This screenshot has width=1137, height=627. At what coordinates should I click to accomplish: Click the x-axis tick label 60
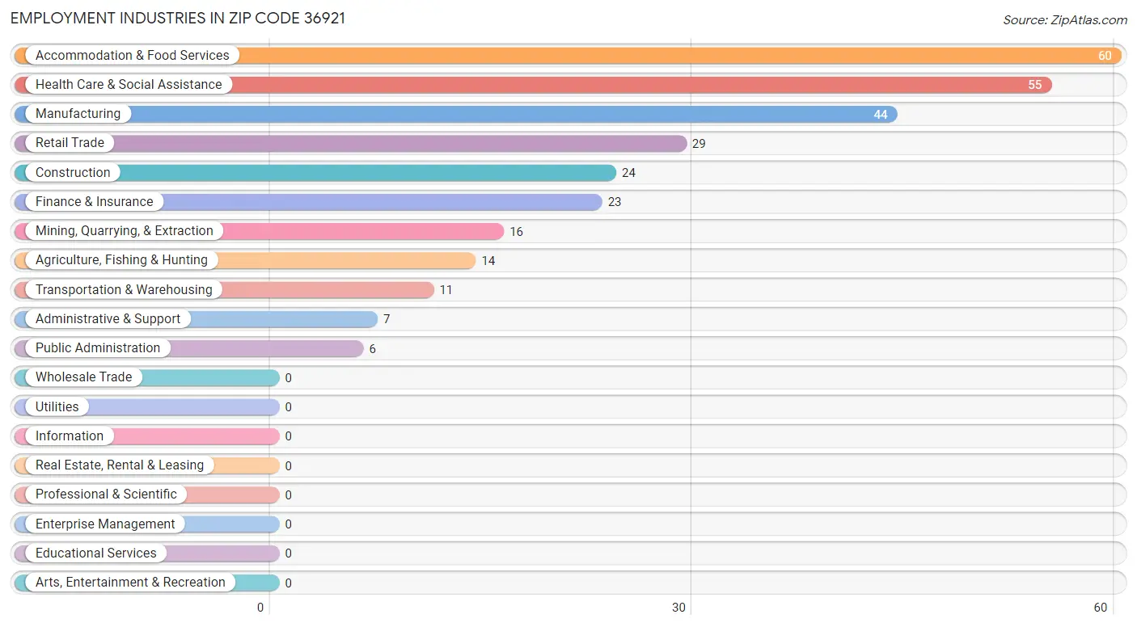(x=1101, y=608)
